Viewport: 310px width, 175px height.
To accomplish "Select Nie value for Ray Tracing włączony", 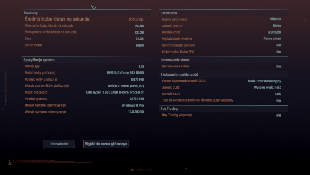I will tap(279, 115).
